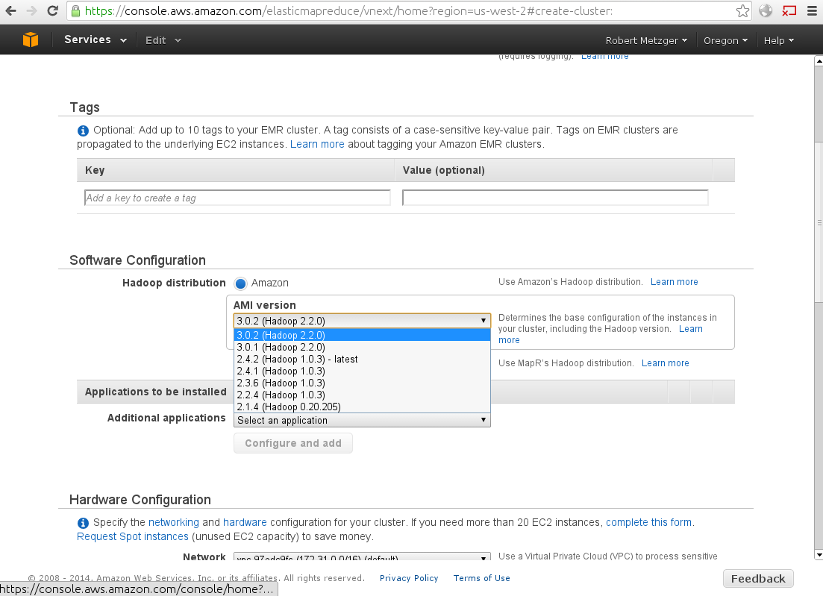Select the Amazon Hadoop distribution radio button
This screenshot has width=823, height=596.
pyautogui.click(x=241, y=283)
